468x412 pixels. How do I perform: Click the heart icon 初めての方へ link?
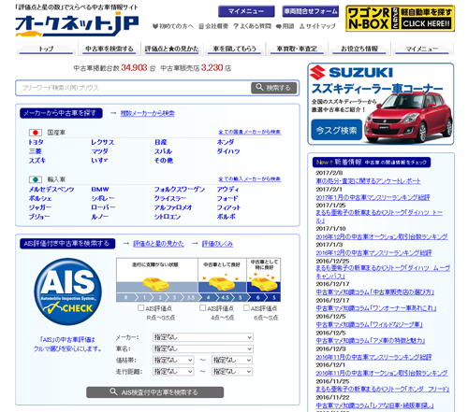point(173,26)
